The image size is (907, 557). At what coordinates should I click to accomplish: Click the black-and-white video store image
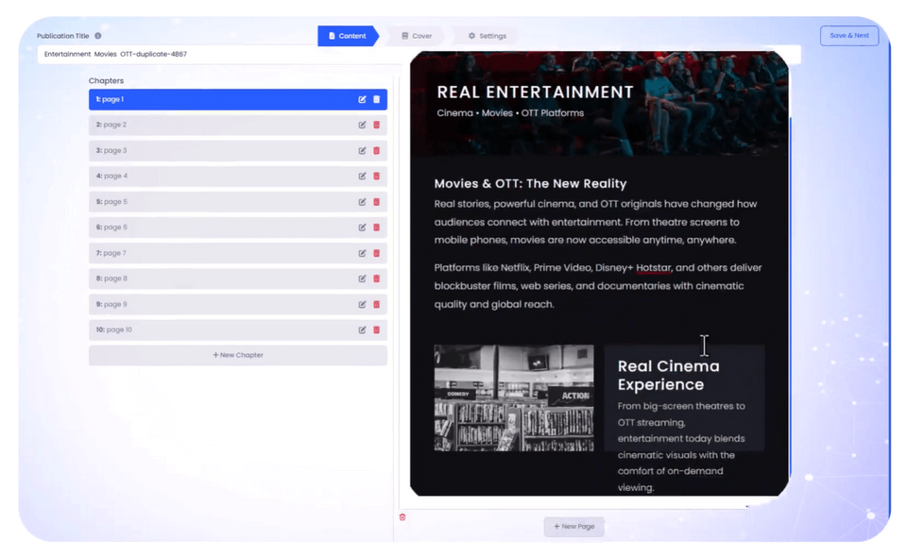pyautogui.click(x=514, y=398)
